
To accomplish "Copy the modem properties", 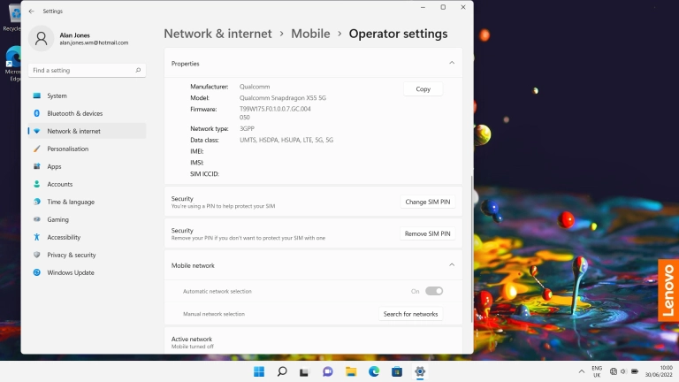I will [423, 89].
